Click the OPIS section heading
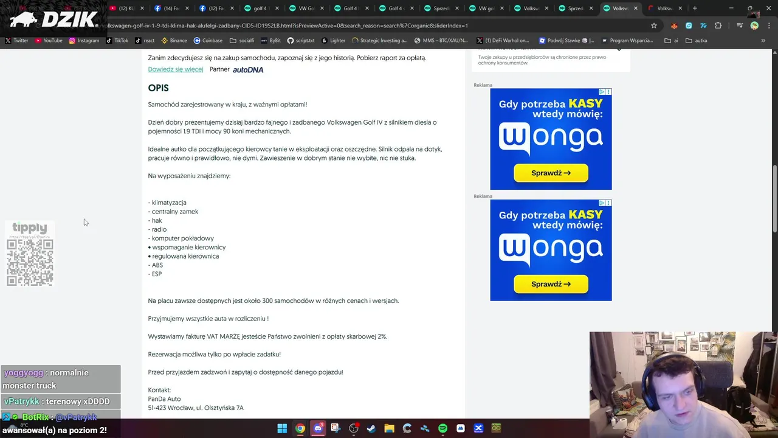This screenshot has height=438, width=778. point(158,88)
